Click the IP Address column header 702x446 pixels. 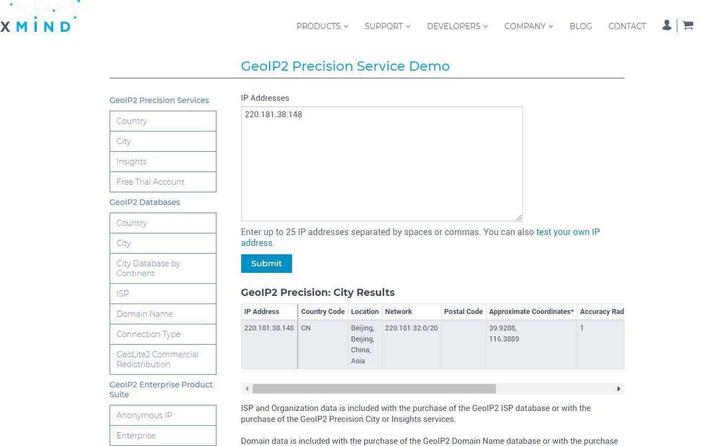[269, 312]
